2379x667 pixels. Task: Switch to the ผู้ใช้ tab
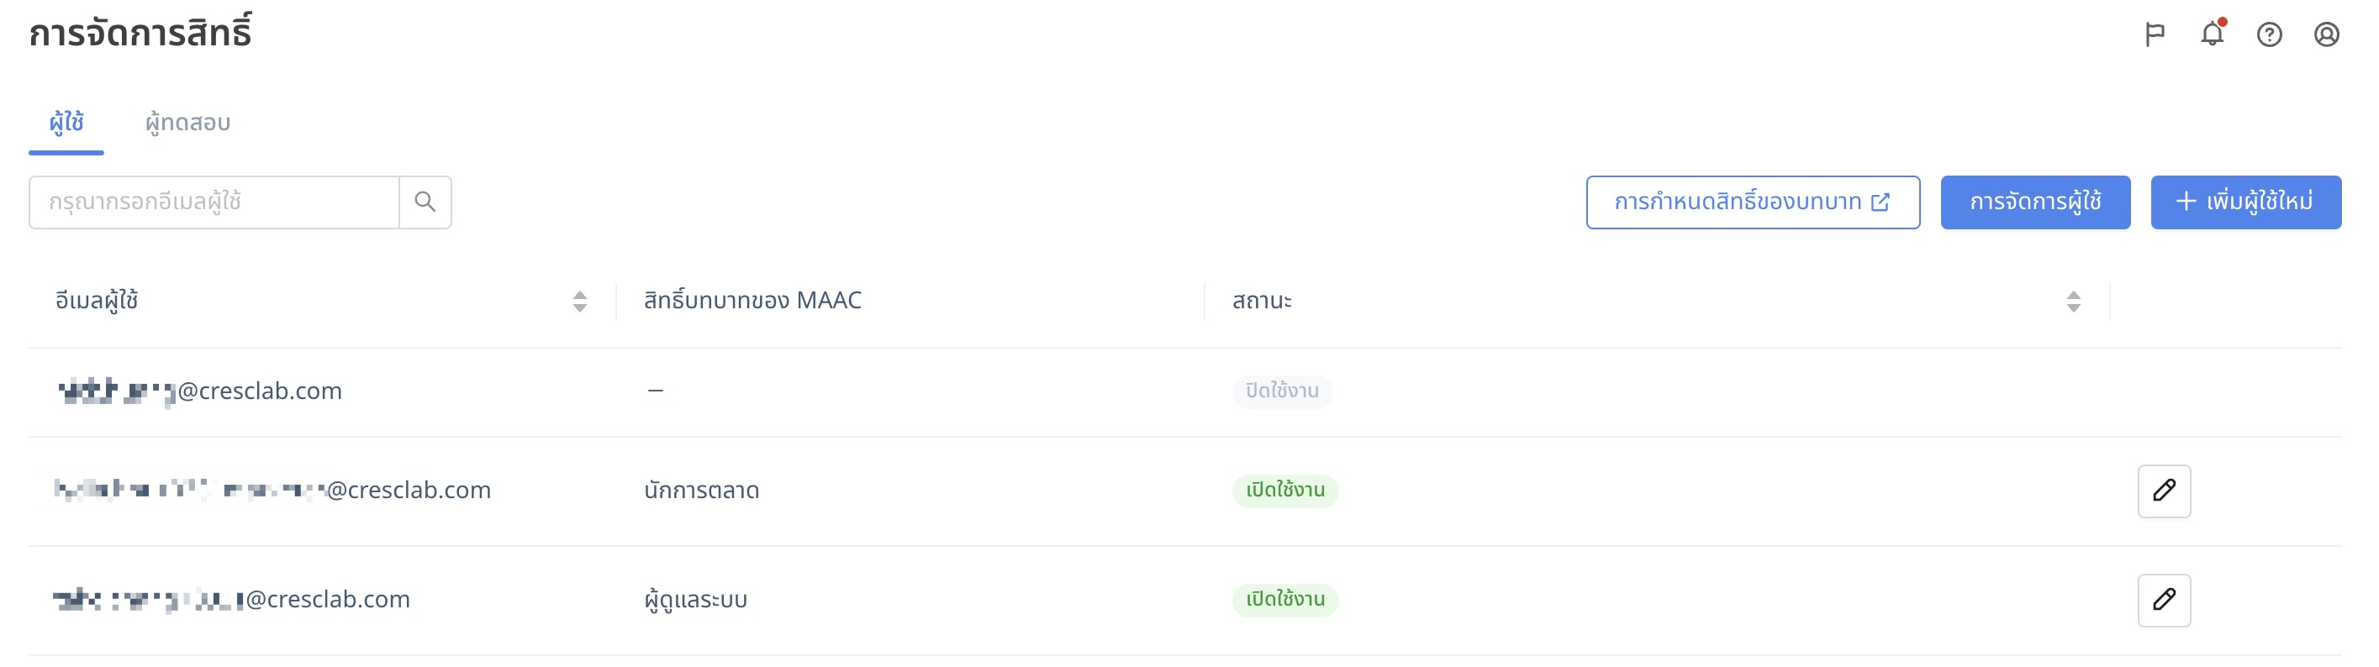(66, 123)
